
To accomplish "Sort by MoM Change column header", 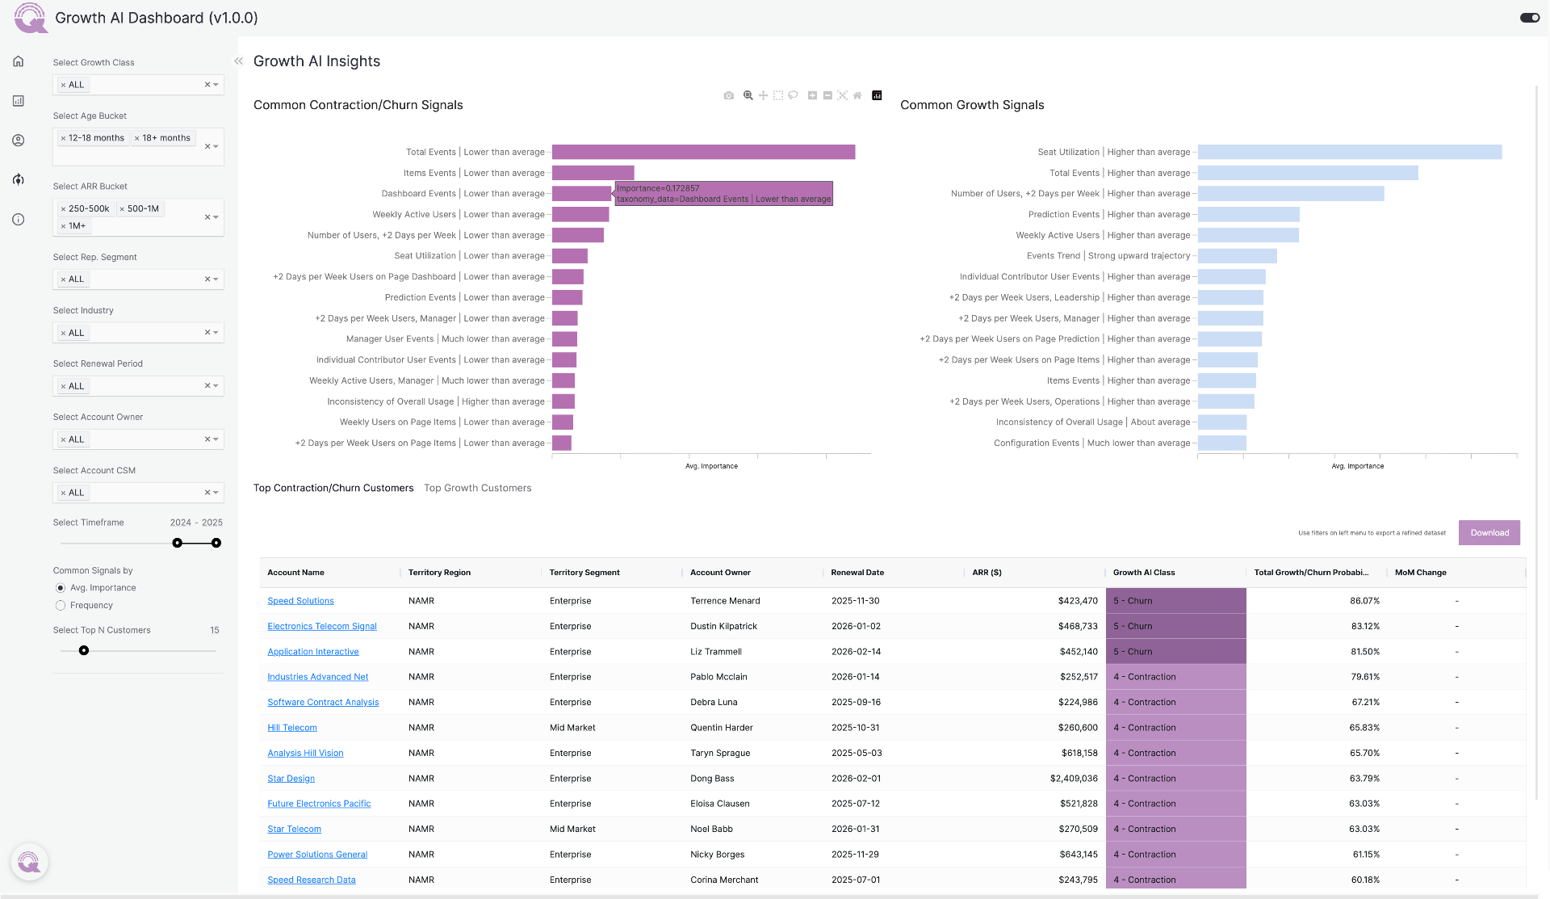I will click(x=1421, y=573).
